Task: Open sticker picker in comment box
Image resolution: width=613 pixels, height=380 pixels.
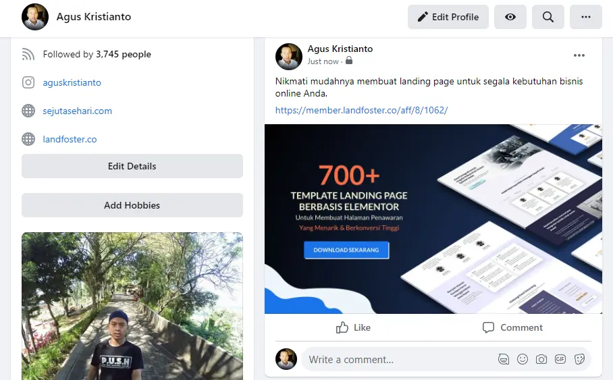Action: 579,359
